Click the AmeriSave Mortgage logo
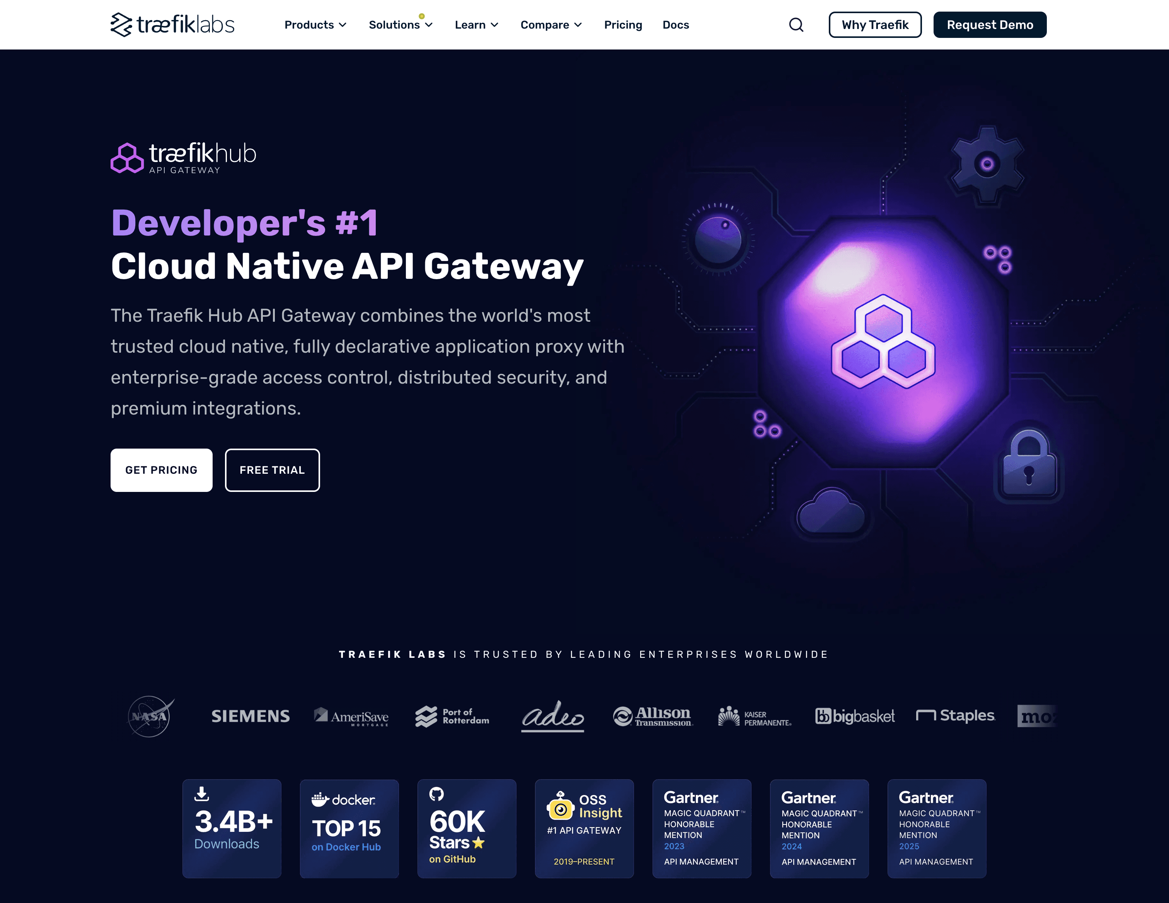The height and width of the screenshot is (903, 1169). 351,717
